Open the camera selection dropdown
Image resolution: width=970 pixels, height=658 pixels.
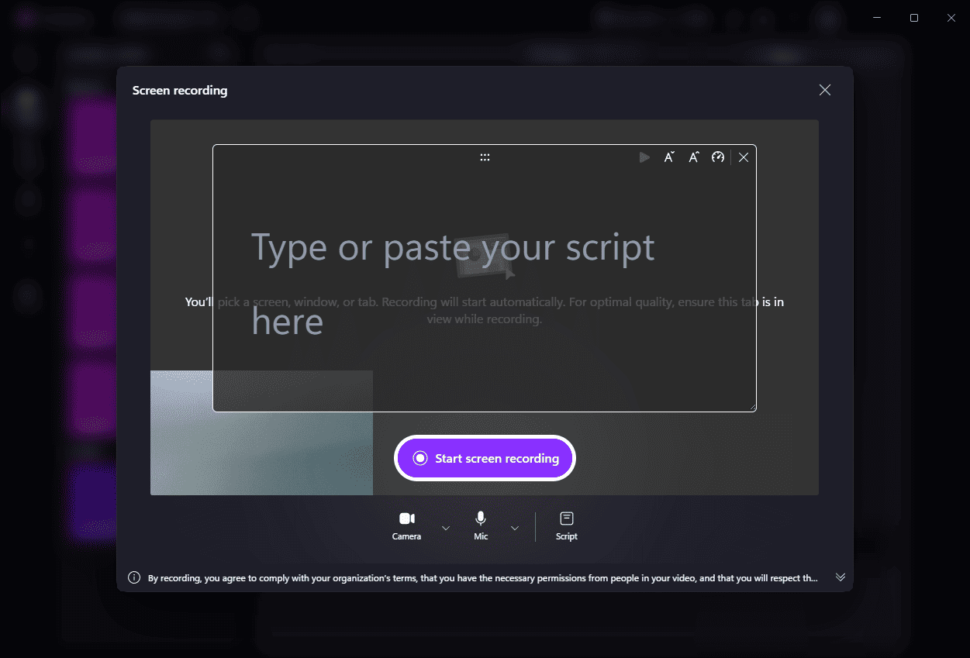[x=446, y=528]
